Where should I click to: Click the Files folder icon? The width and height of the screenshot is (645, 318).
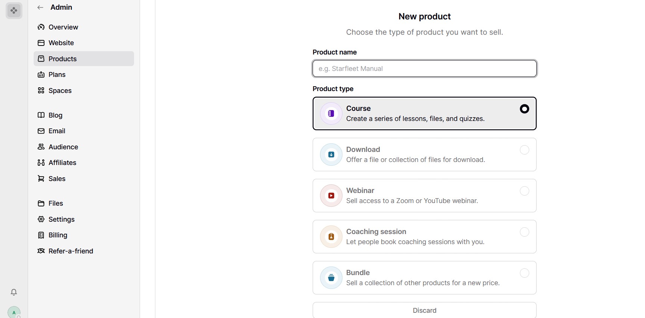41,203
